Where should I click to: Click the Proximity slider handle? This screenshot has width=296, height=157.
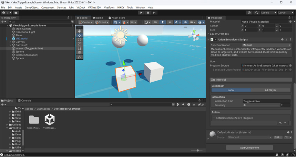[245, 105]
